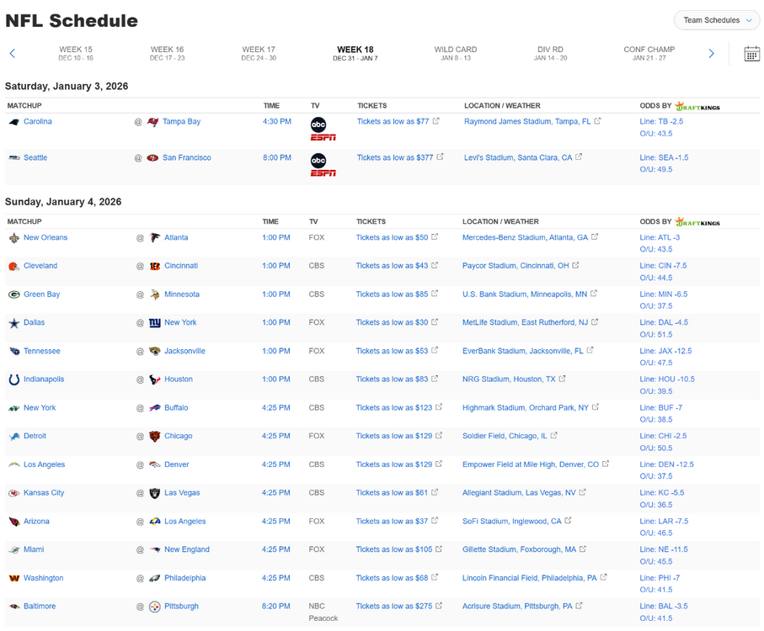
Task: Click the Washington Commanders logo
Action: (x=14, y=579)
